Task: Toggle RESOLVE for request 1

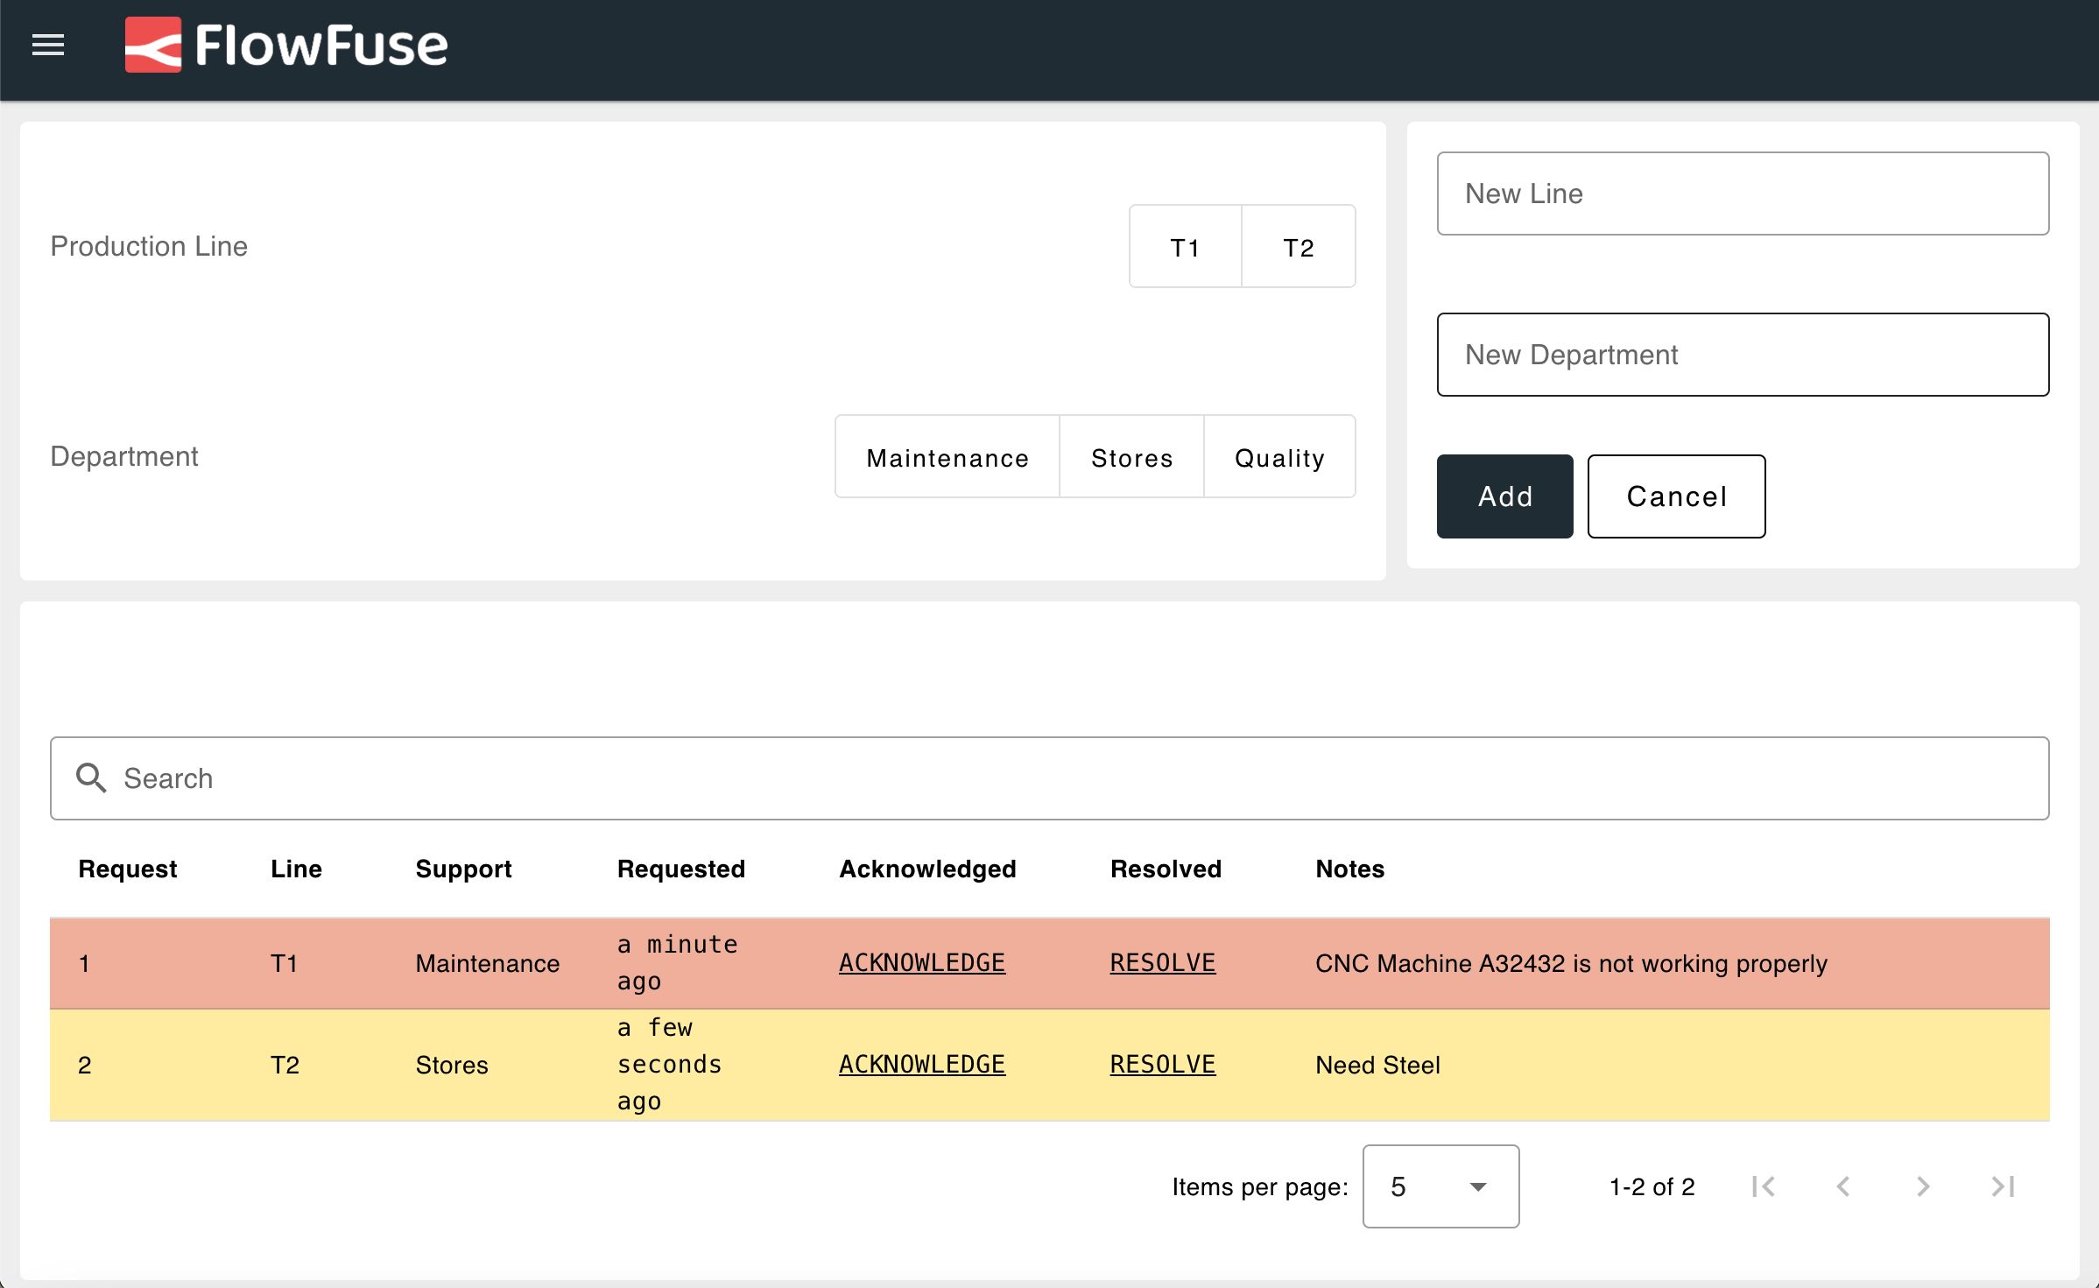Action: click(x=1162, y=962)
